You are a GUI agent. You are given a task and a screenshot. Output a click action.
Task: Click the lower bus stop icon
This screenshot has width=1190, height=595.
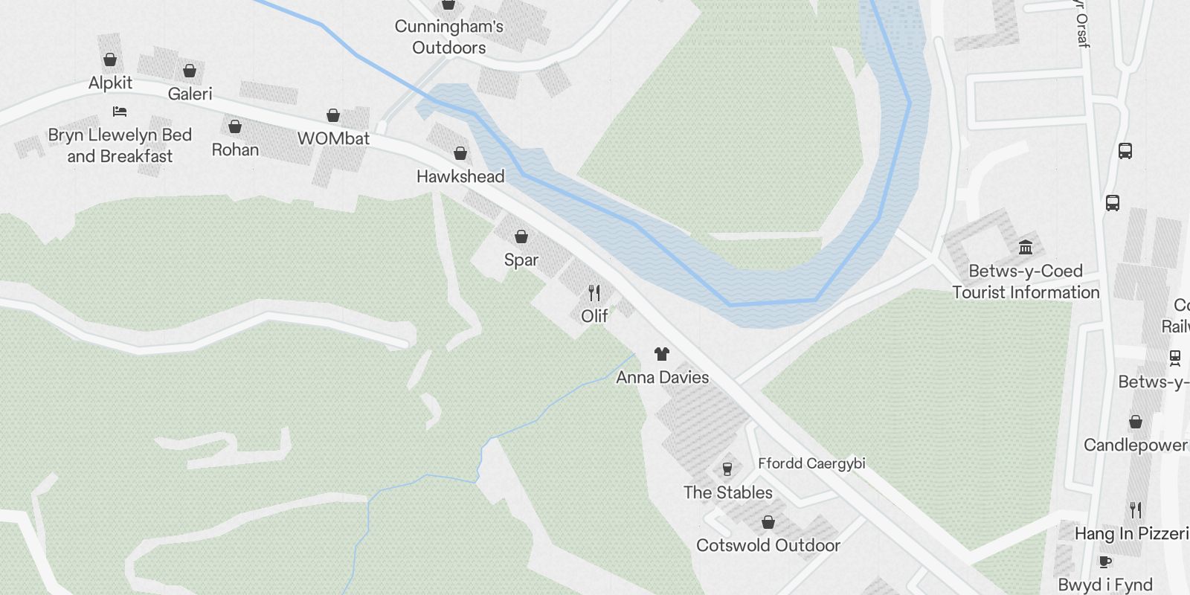(x=1113, y=202)
